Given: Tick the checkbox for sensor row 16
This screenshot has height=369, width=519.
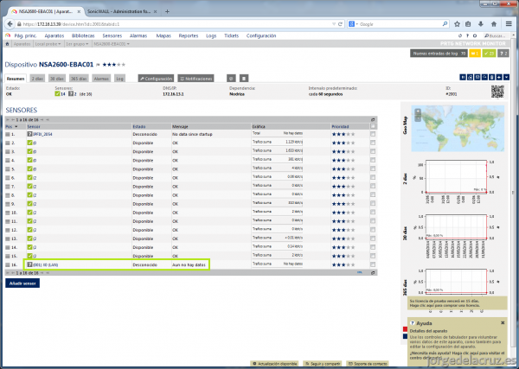Looking at the screenshot, I should tap(373, 264).
